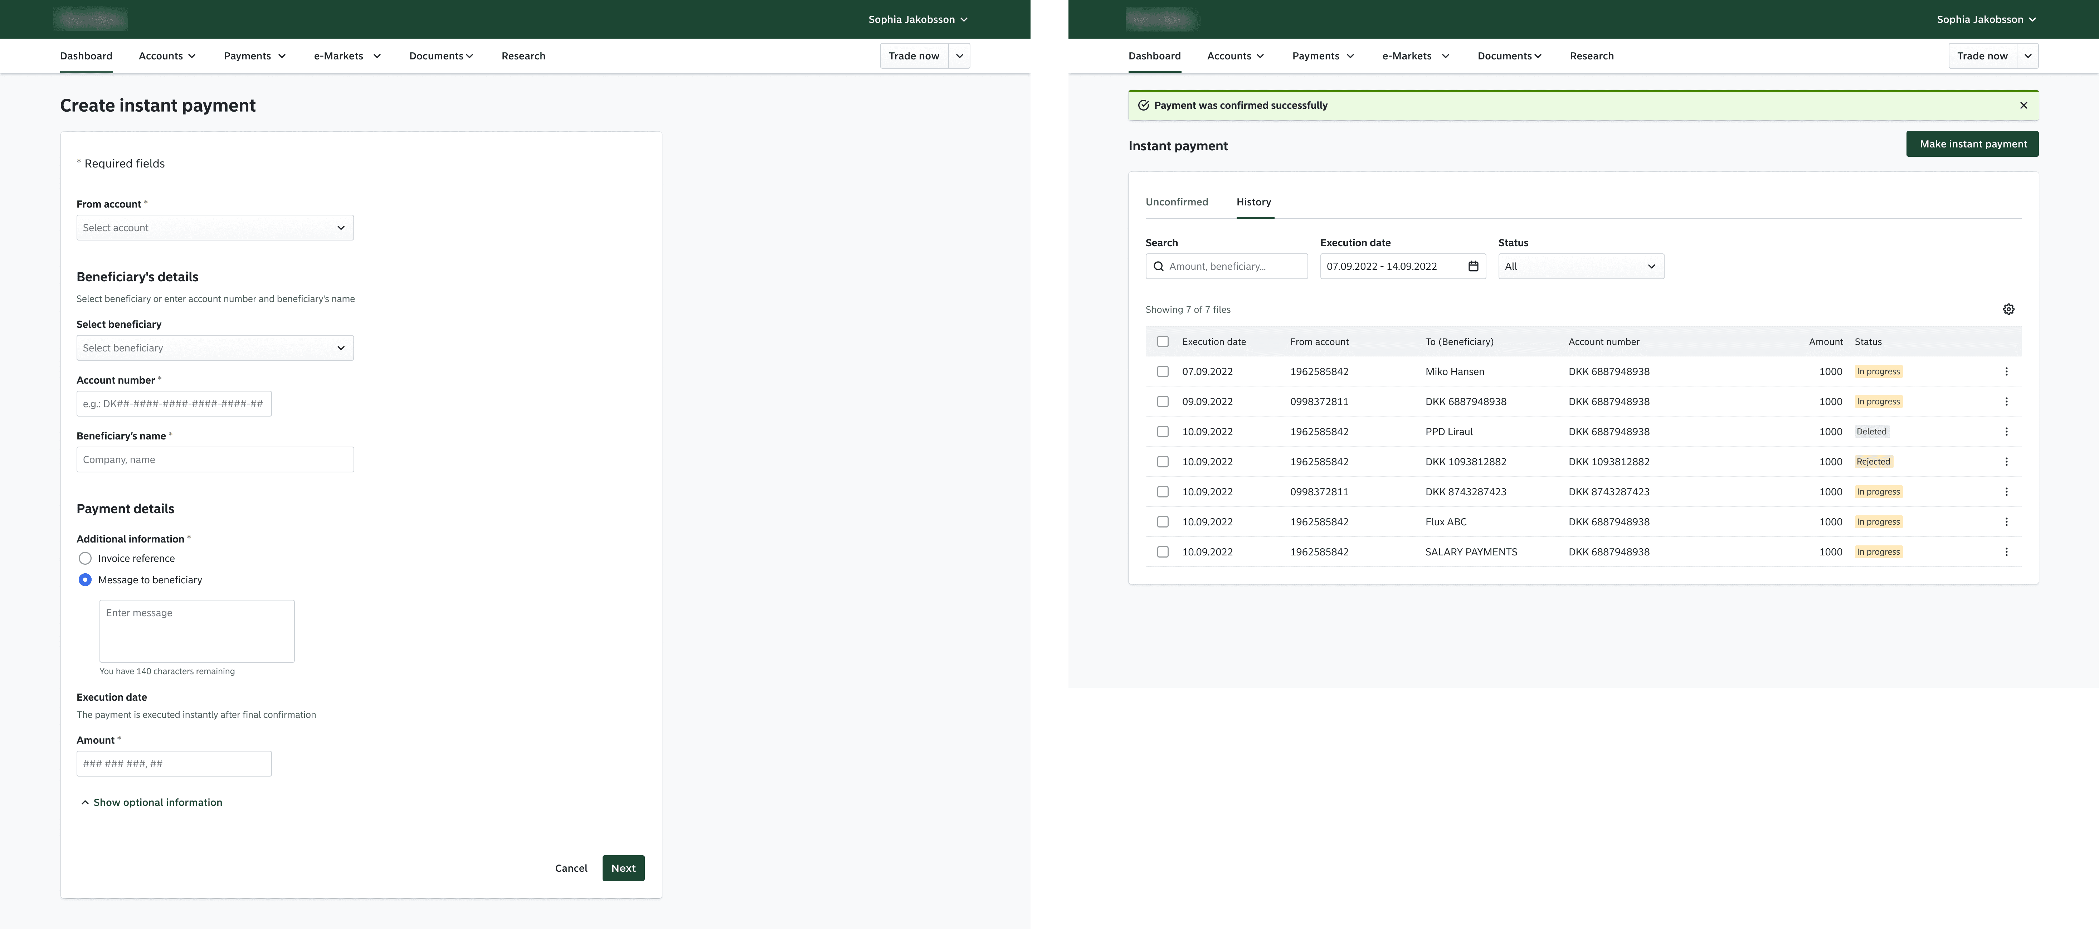This screenshot has height=929, width=2099.
Task: Open row actions menu for Rejected payment row
Action: click(2006, 462)
